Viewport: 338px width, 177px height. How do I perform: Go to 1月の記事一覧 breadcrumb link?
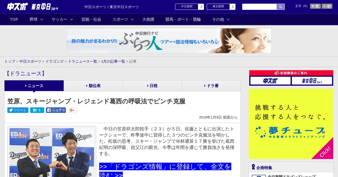113,61
